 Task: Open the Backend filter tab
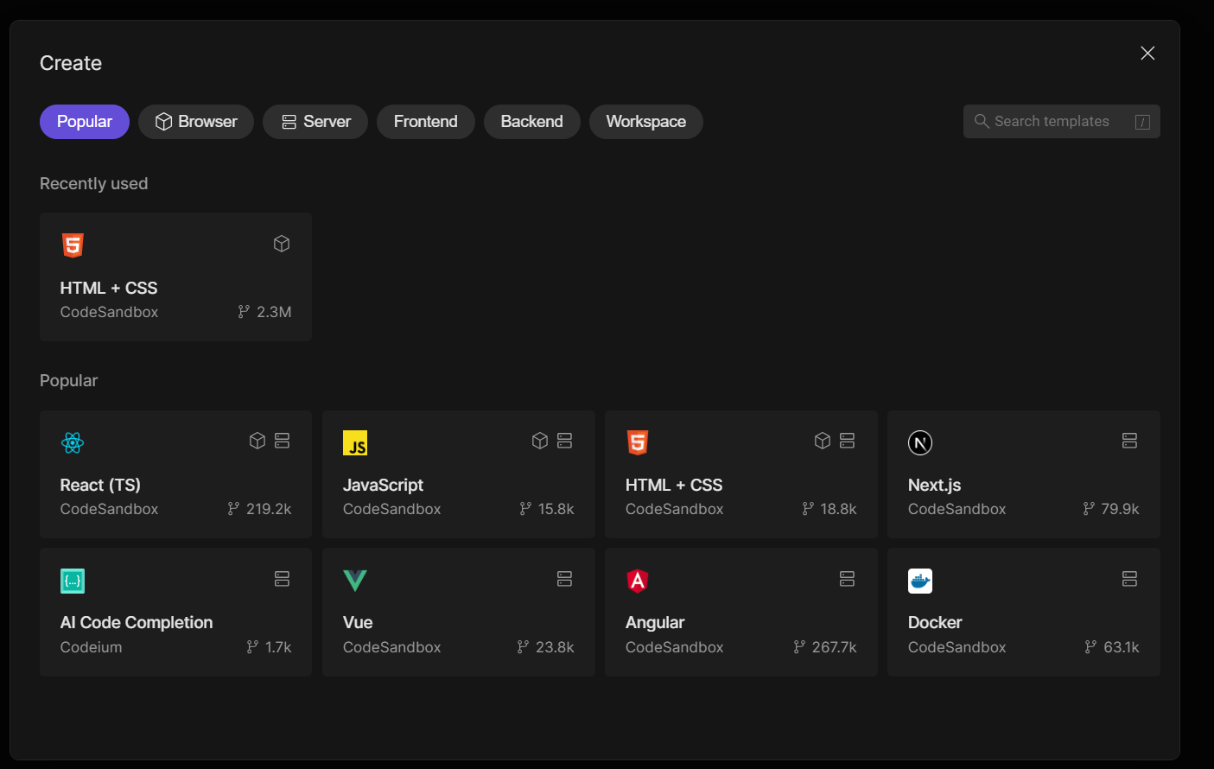click(532, 122)
